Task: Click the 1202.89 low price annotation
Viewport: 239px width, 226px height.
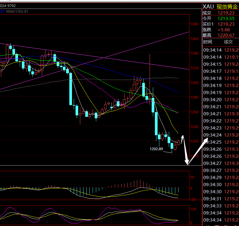Action: pyautogui.click(x=156, y=149)
